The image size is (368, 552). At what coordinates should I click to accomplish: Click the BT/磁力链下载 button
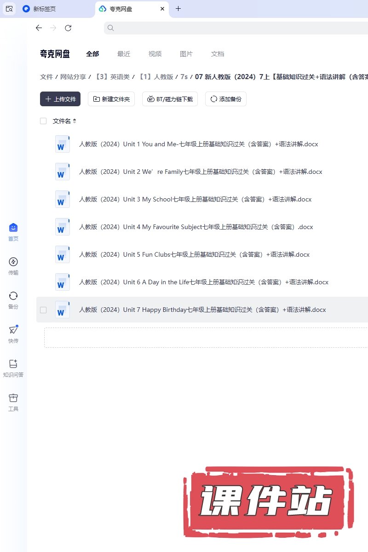(170, 99)
